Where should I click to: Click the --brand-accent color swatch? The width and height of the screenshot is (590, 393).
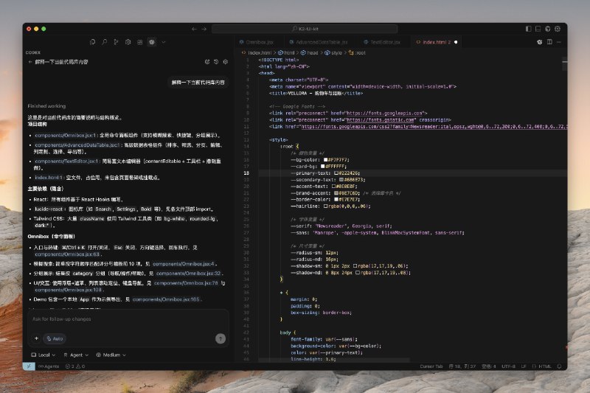point(336,193)
